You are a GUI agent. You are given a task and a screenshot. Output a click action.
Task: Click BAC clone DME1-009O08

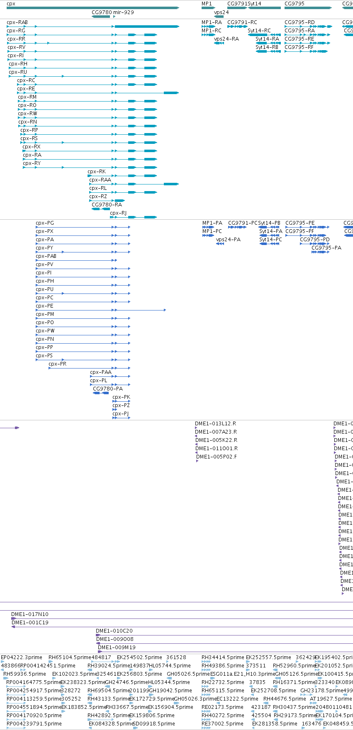point(115,639)
